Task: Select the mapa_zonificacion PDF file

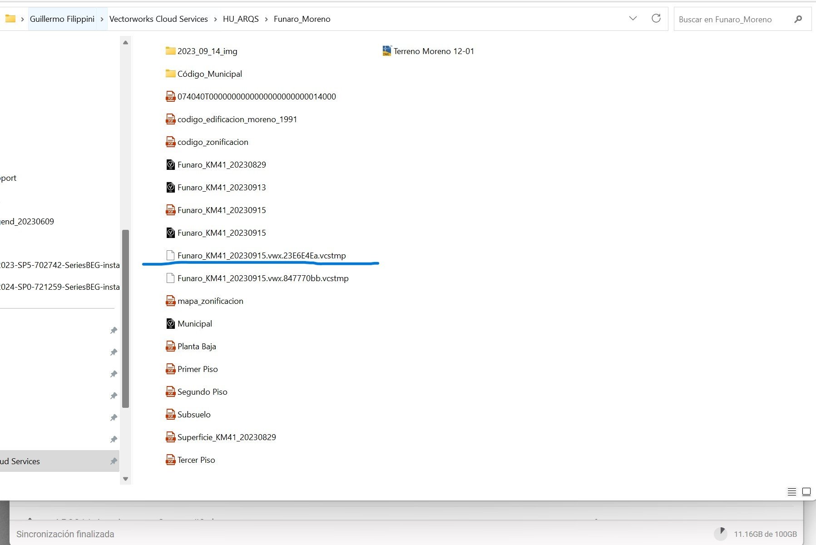Action: tap(210, 301)
